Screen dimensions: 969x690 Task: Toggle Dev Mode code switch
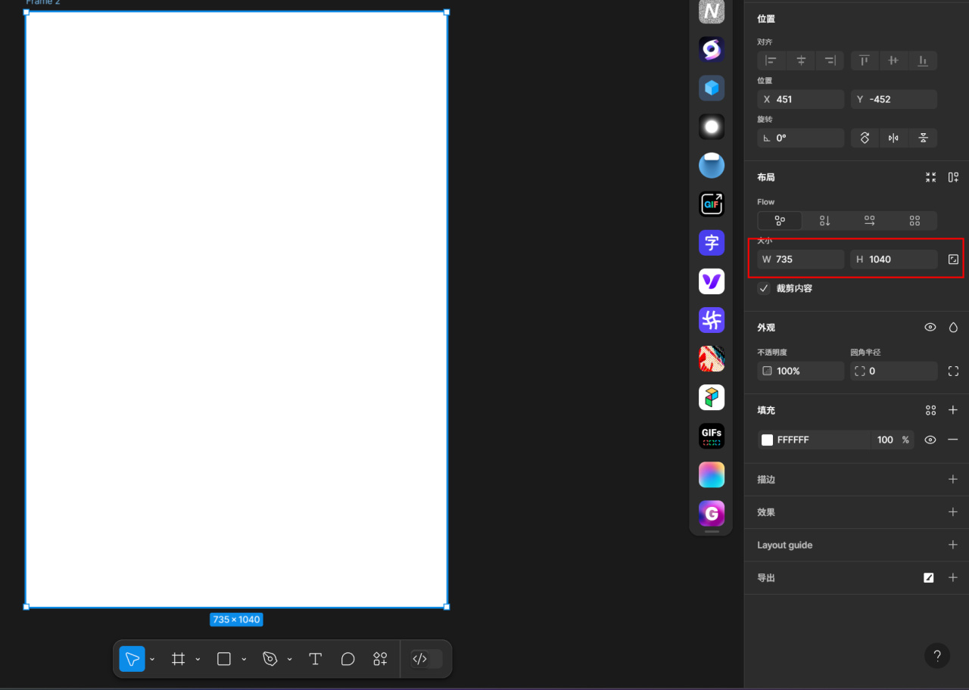tap(426, 659)
